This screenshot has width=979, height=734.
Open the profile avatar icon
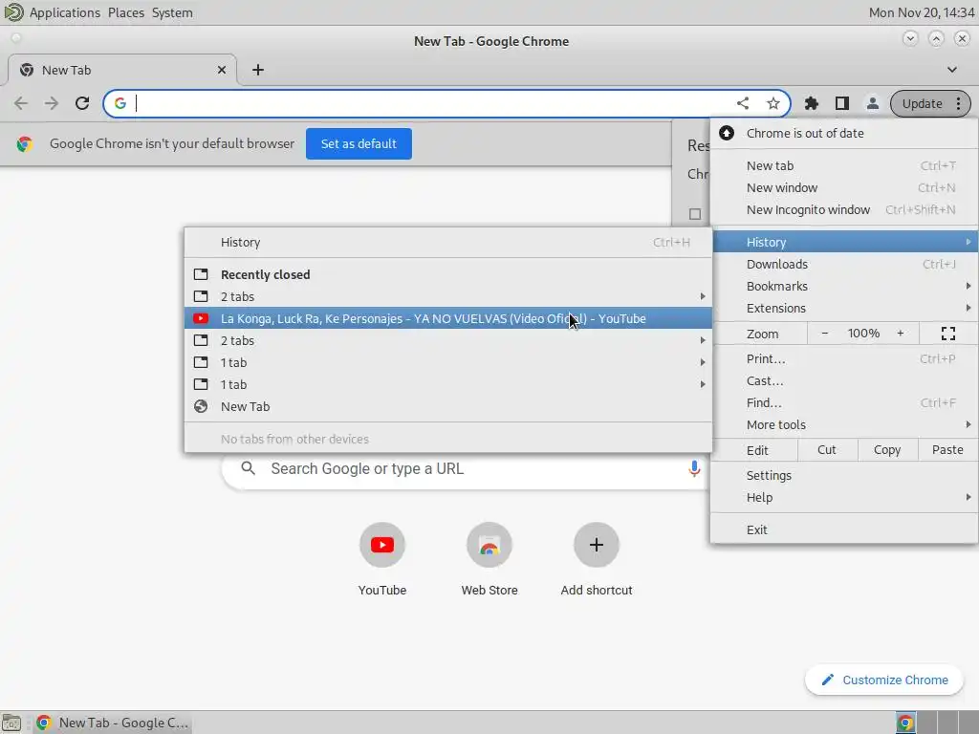click(x=872, y=103)
